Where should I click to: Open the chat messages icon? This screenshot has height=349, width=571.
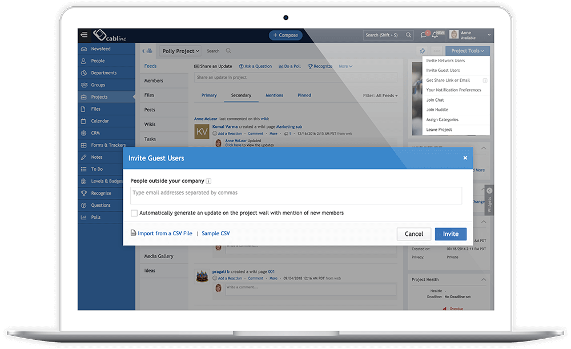point(425,34)
